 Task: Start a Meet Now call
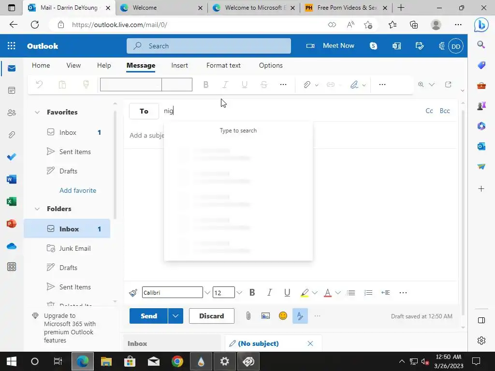point(330,46)
